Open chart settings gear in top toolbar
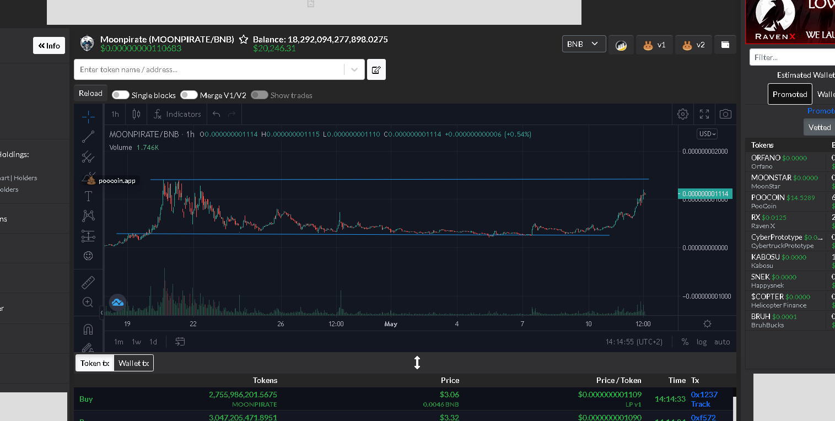 (683, 114)
